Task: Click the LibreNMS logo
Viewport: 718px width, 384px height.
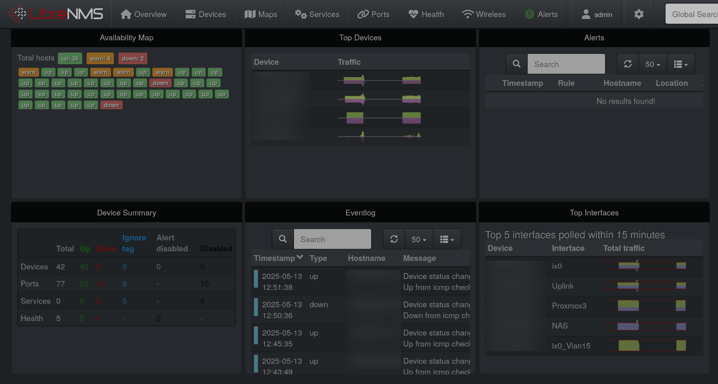Action: pos(56,14)
